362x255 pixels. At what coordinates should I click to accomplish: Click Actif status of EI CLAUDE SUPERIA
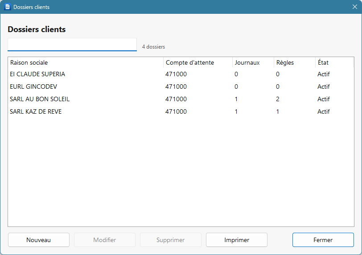[324, 74]
